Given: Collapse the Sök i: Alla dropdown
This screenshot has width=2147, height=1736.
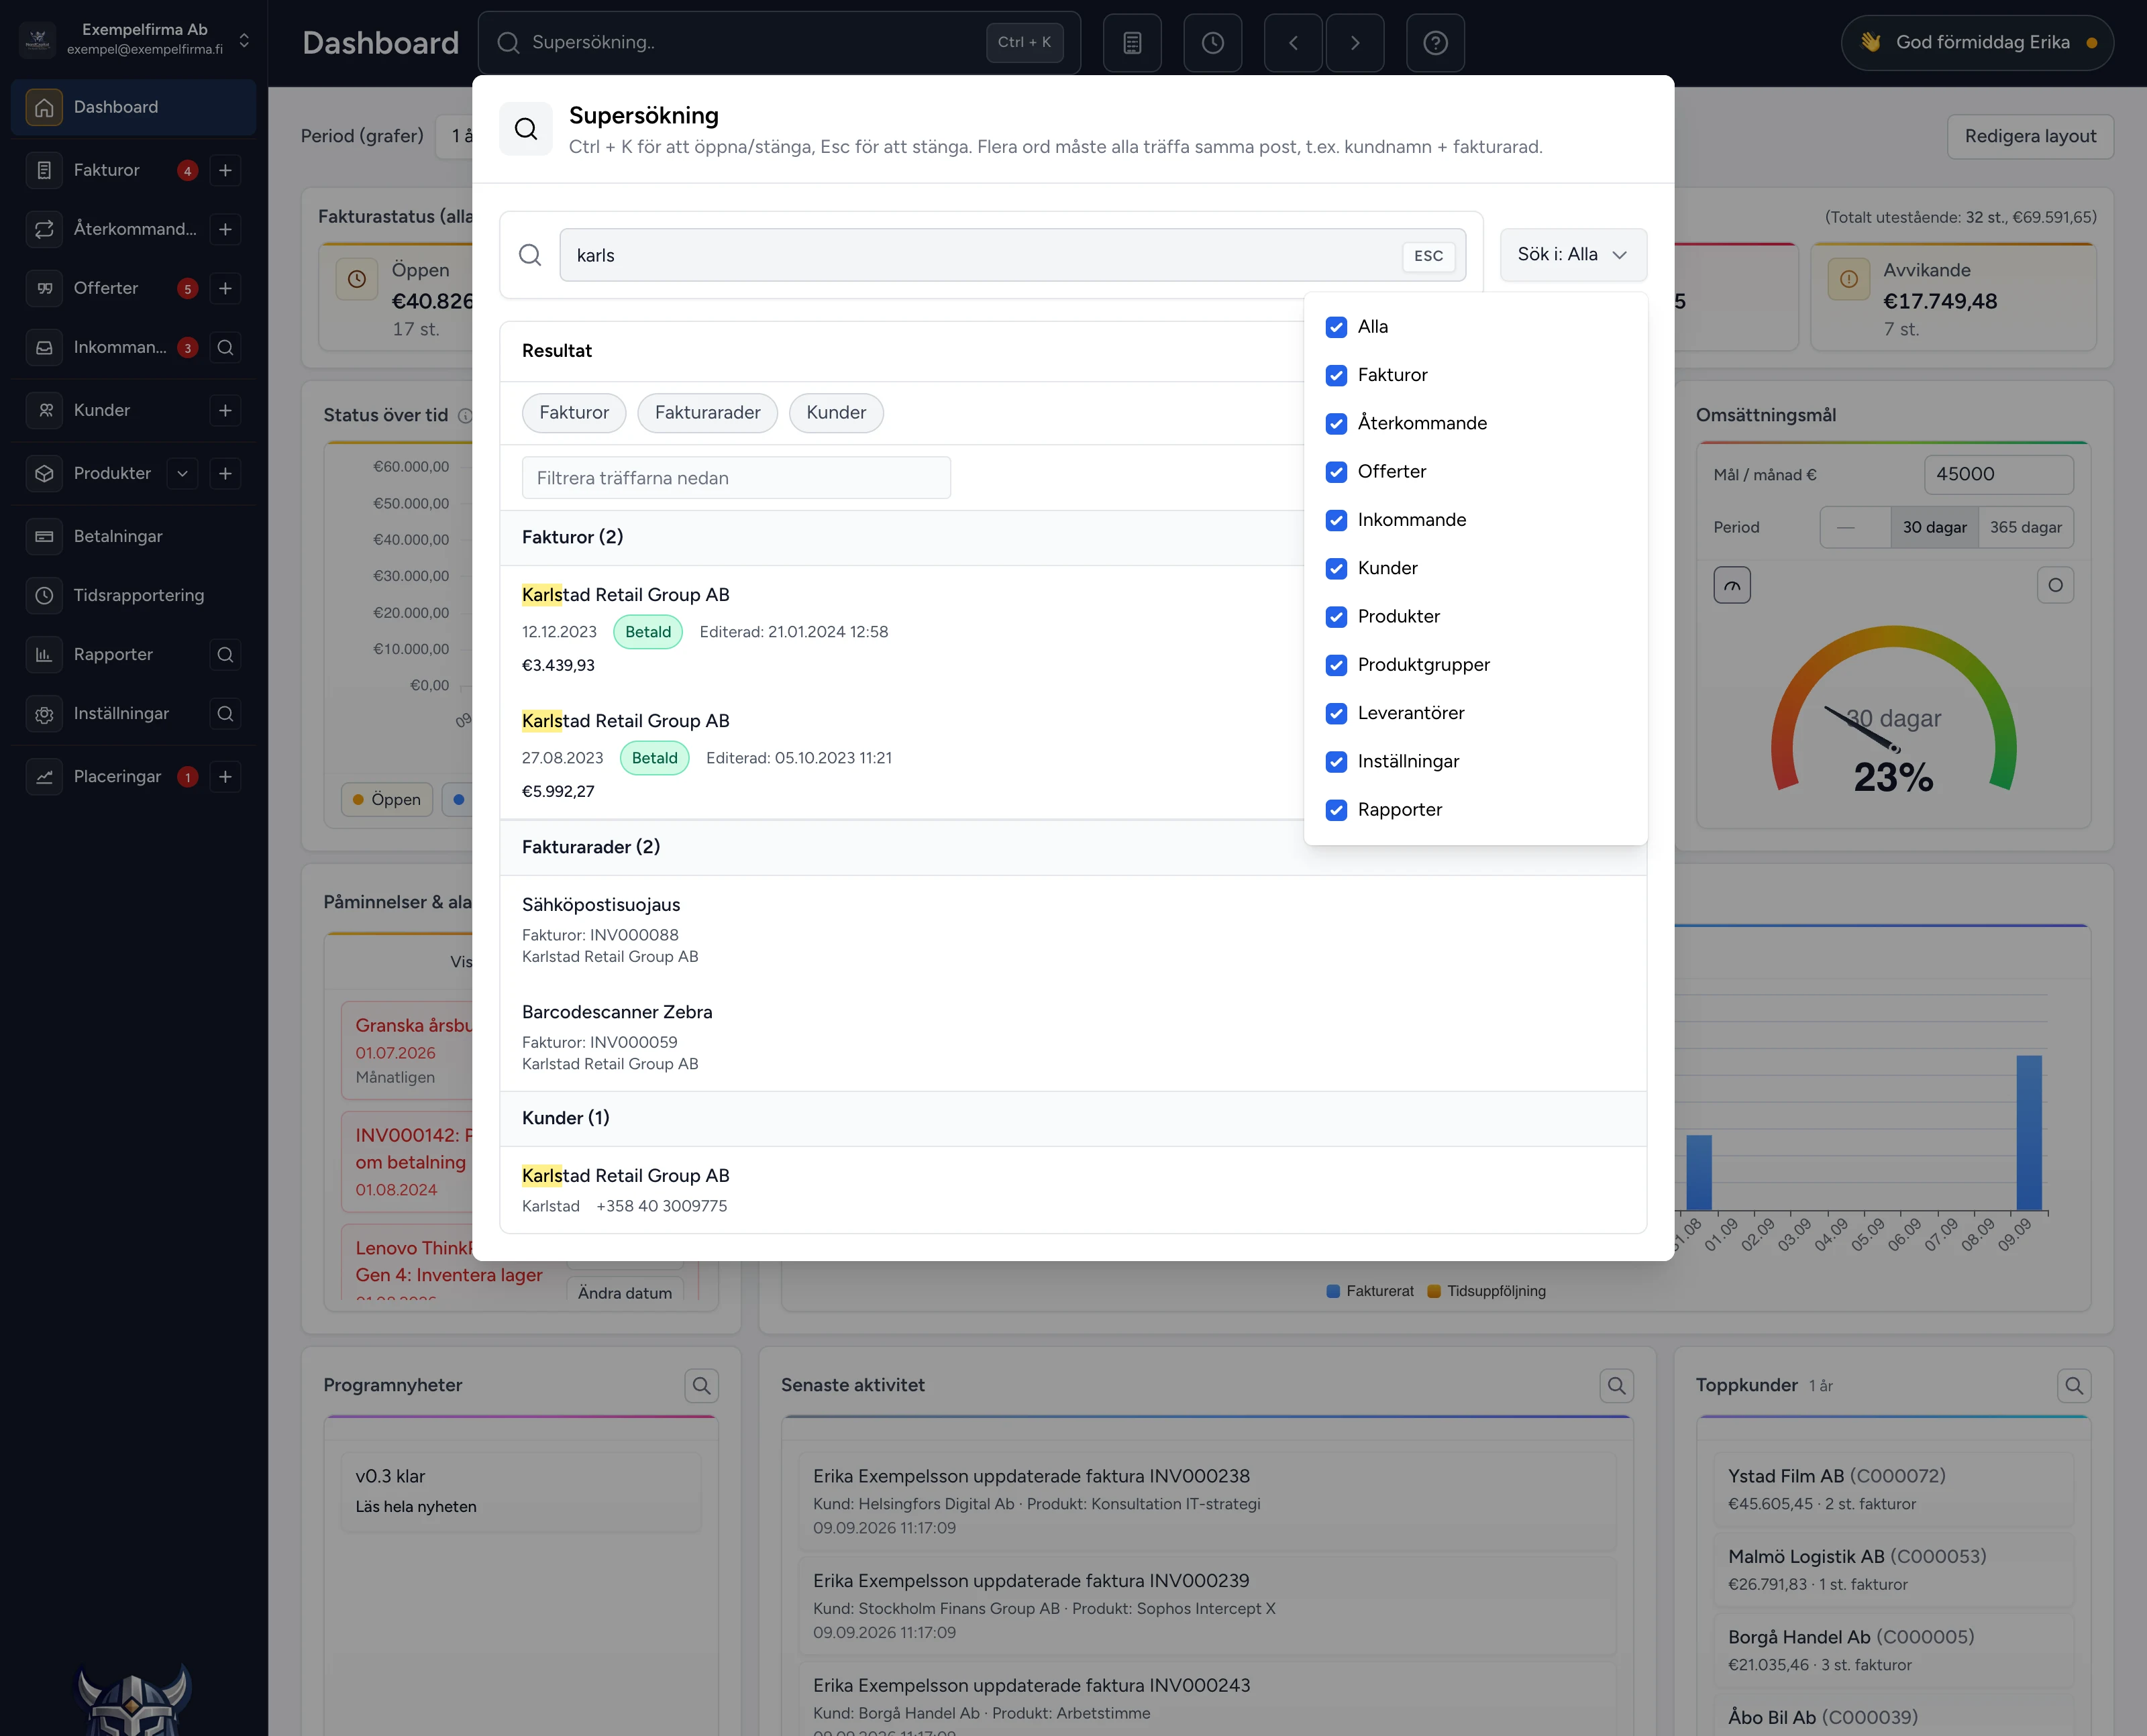Looking at the screenshot, I should (x=1573, y=255).
